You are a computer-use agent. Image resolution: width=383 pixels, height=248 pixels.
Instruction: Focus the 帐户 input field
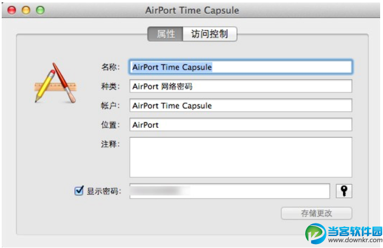(240, 105)
